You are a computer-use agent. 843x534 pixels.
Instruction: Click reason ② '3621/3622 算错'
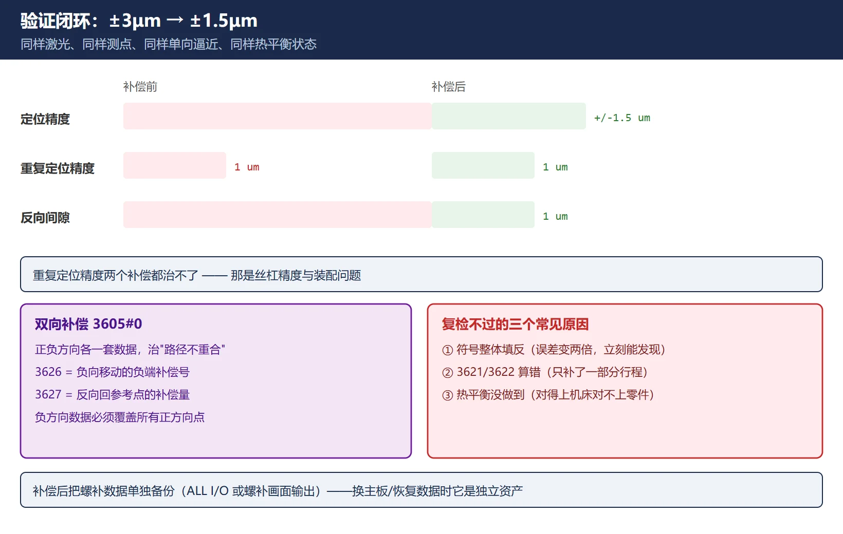[545, 372]
